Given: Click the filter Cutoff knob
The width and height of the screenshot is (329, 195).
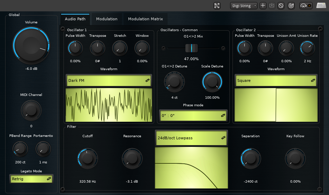Looking at the screenshot, I should pos(88,159).
